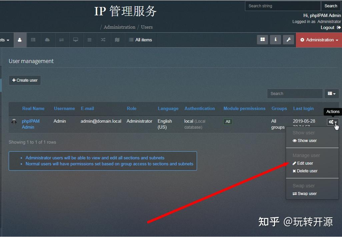The image size is (342, 237).
Task: Click the Create user button
Action: point(25,80)
